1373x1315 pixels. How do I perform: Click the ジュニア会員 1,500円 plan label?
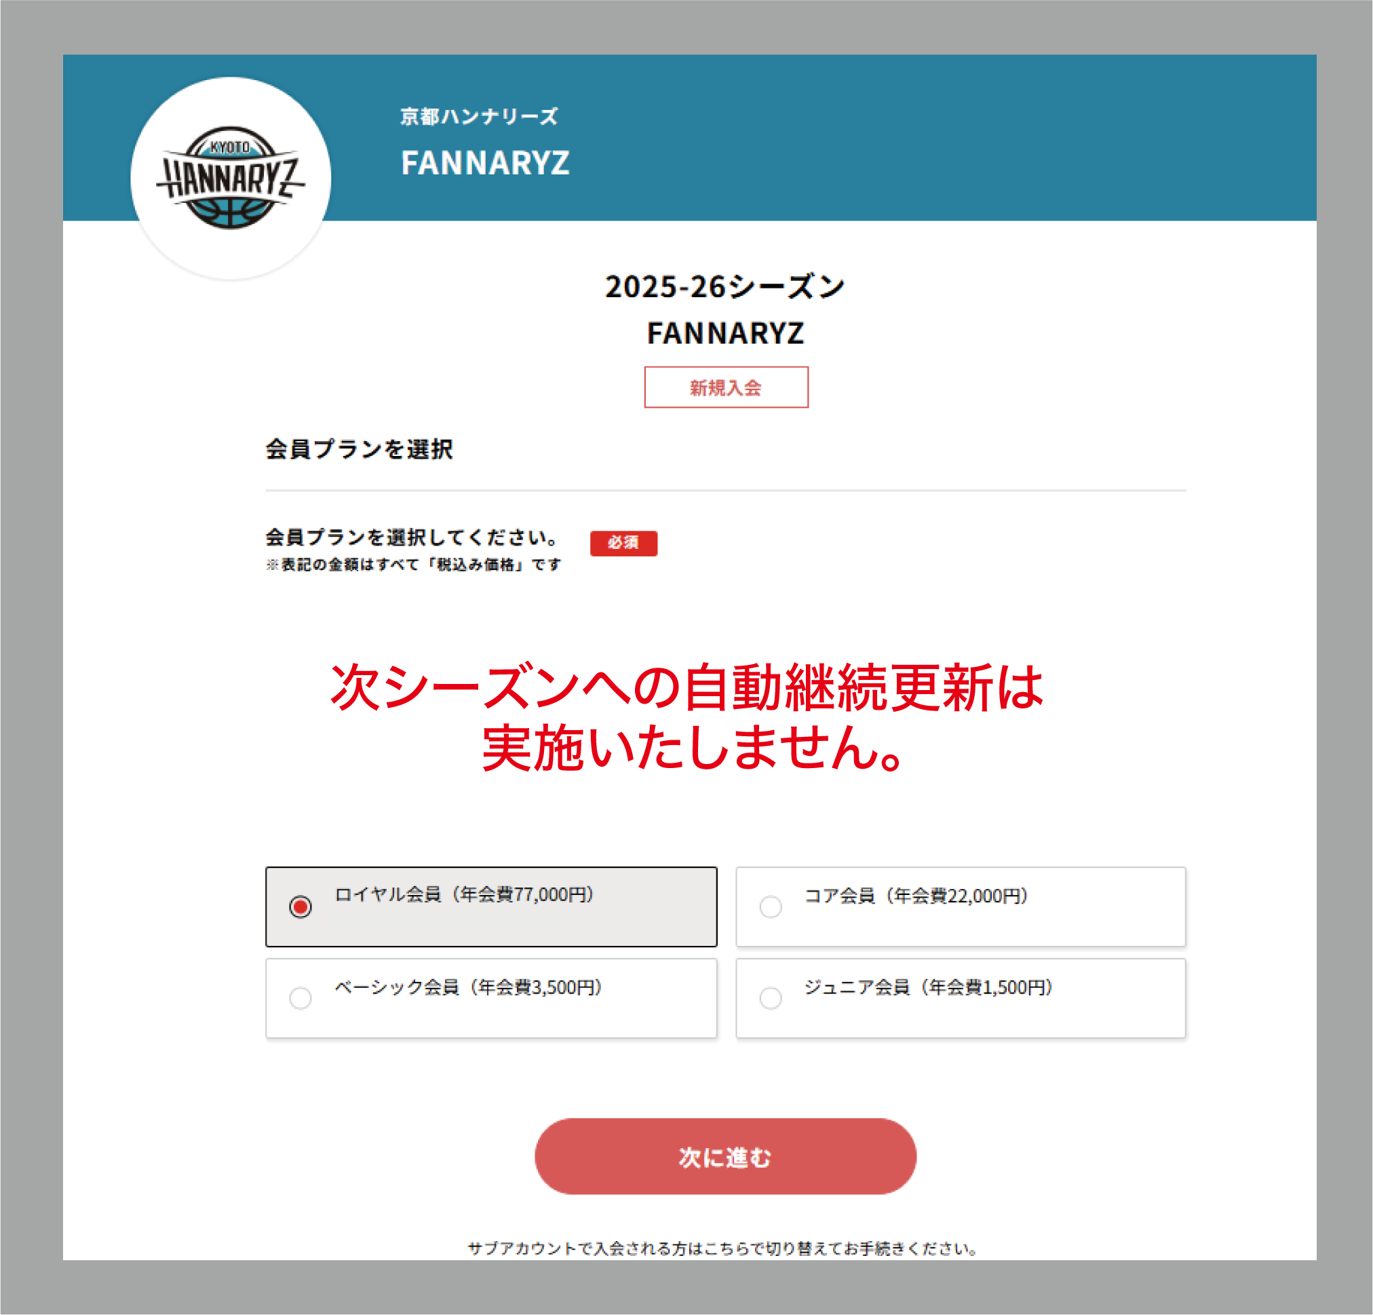coord(928,987)
